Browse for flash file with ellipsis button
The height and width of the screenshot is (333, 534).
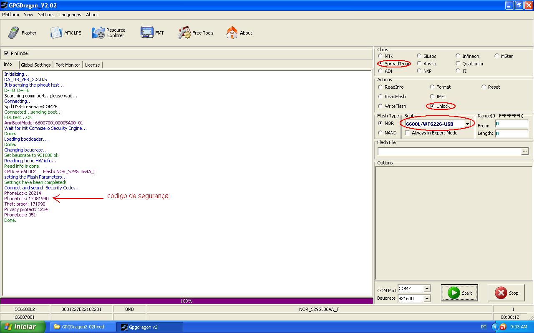525,151
